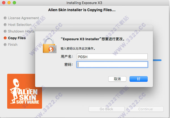Click the Go Back button
170x118 pixels.
click(x=106, y=109)
